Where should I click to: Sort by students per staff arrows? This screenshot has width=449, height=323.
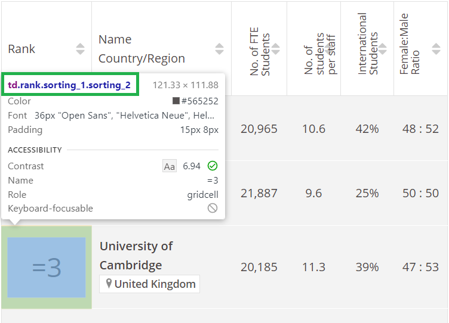click(x=329, y=49)
